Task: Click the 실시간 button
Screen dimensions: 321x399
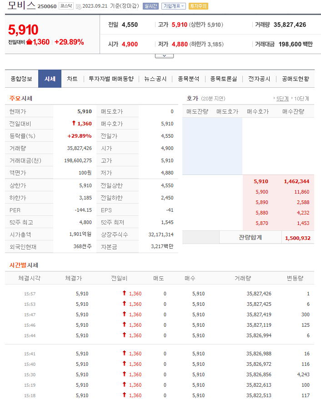Action: coord(150,6)
